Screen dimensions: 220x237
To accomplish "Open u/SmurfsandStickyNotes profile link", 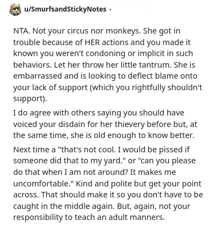I will click(65, 9).
